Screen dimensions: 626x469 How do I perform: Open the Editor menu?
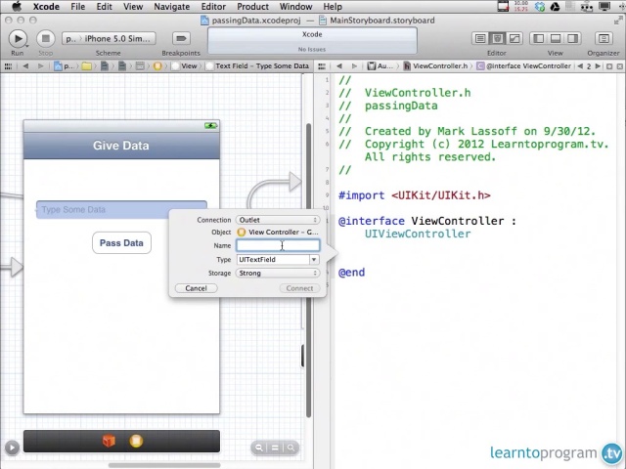pos(213,7)
